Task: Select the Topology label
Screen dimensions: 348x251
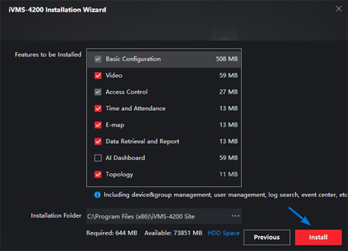Action: coord(119,175)
